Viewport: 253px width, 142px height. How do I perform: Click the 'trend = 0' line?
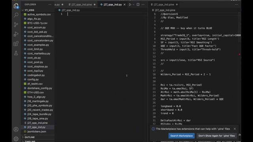click(167, 113)
